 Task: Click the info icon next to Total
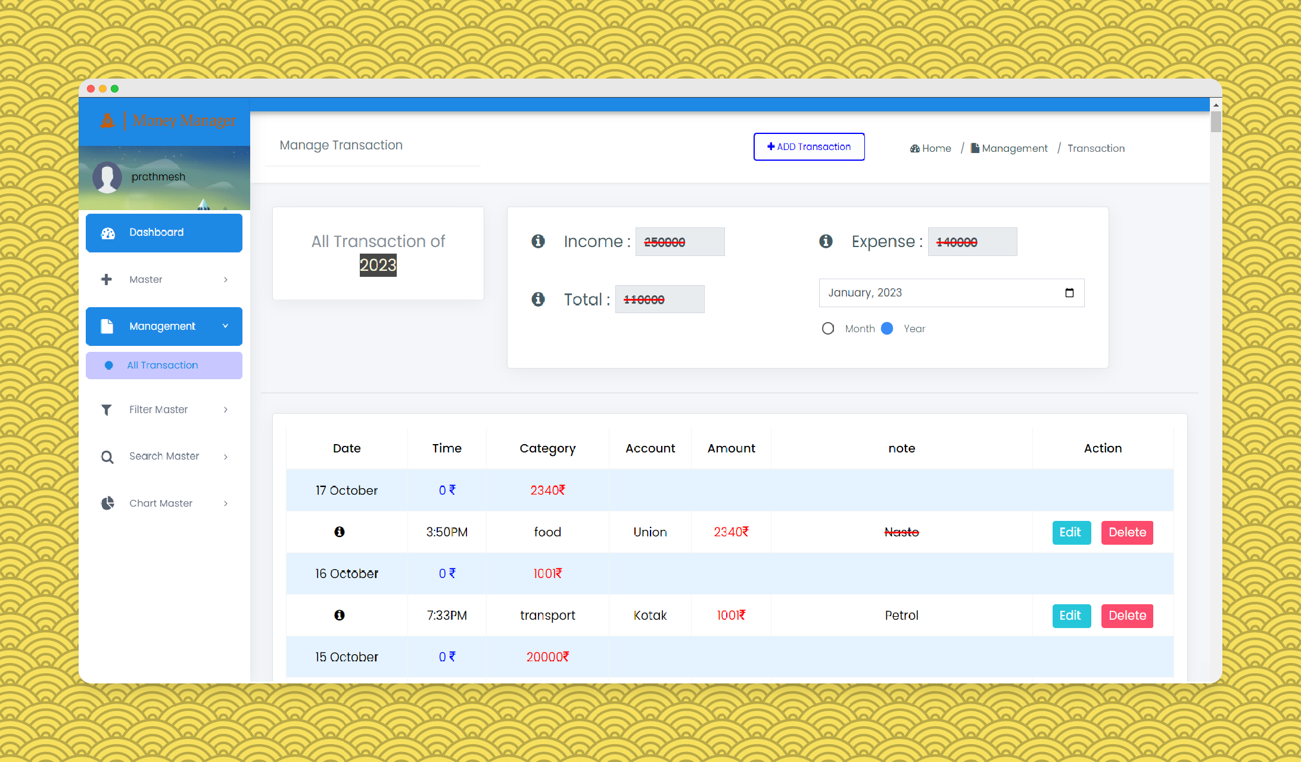click(x=538, y=299)
